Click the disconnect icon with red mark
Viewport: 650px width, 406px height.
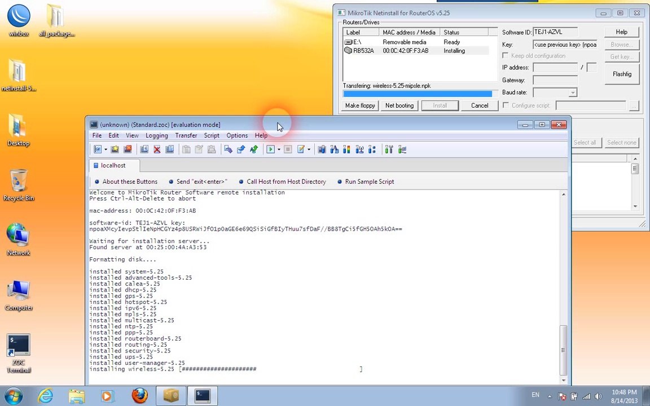point(128,149)
